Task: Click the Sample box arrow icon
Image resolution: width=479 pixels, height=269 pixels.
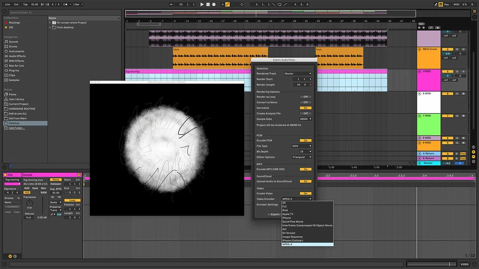Action: tap(79, 175)
